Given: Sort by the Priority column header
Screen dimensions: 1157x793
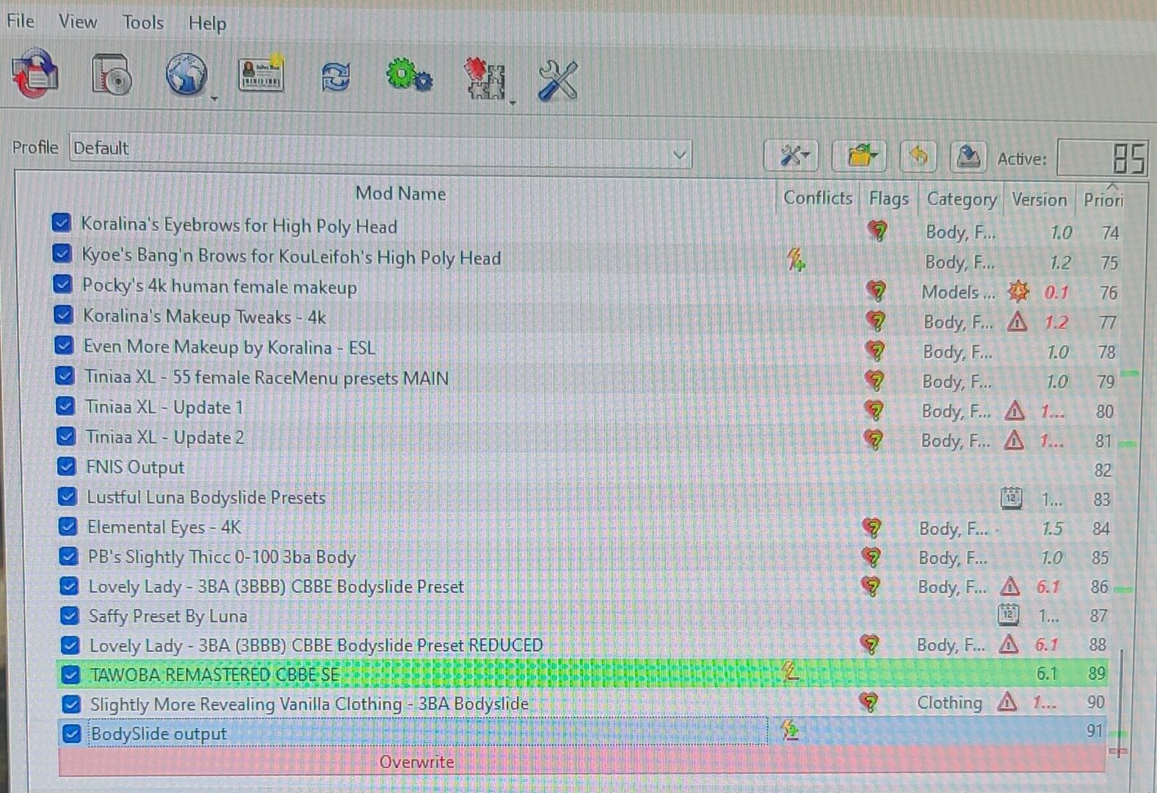Looking at the screenshot, I should (1103, 200).
